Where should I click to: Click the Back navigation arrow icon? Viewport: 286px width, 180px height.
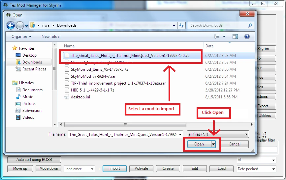[11, 25]
